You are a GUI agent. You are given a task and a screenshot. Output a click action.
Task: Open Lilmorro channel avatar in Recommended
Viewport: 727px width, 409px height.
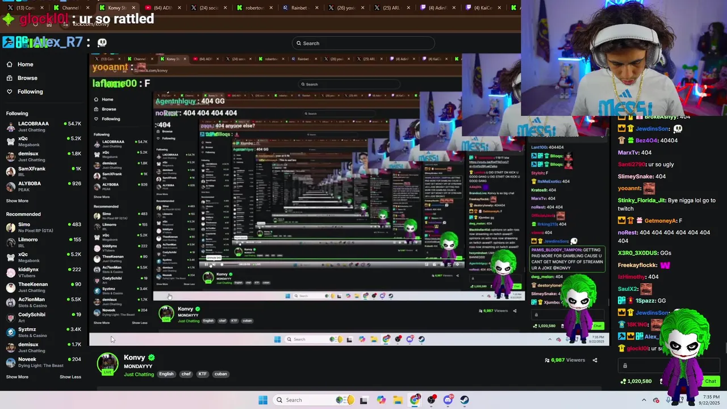pyautogui.click(x=11, y=243)
